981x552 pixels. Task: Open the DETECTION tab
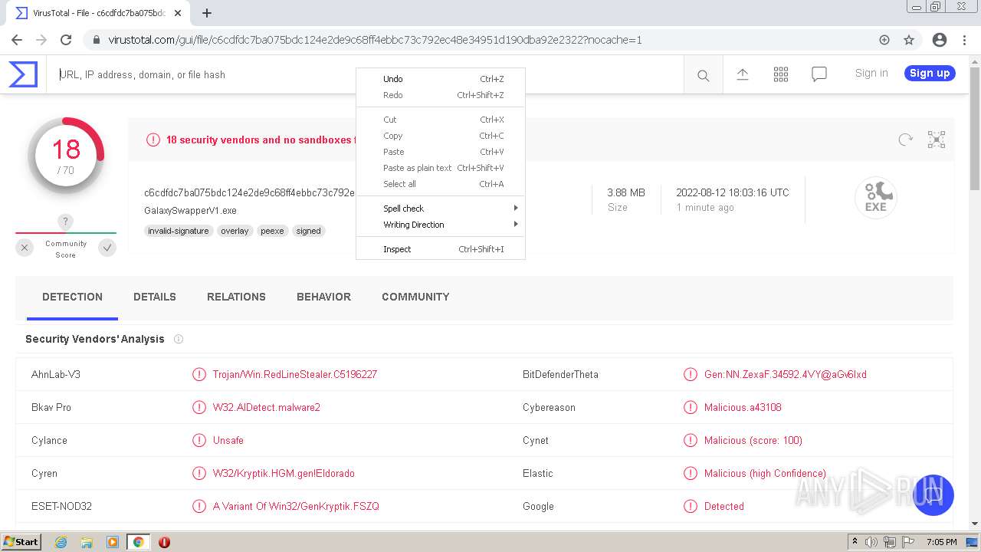tap(72, 297)
